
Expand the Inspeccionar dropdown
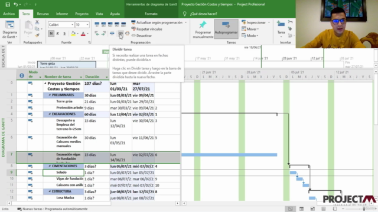pos(269,22)
